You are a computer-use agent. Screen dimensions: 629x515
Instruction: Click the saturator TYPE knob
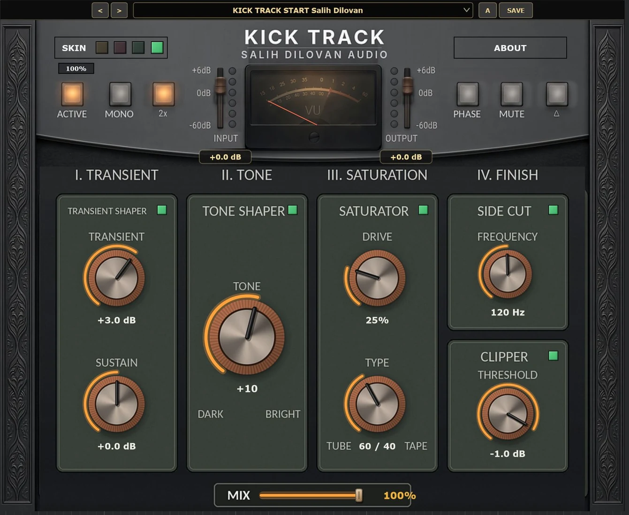pyautogui.click(x=377, y=404)
